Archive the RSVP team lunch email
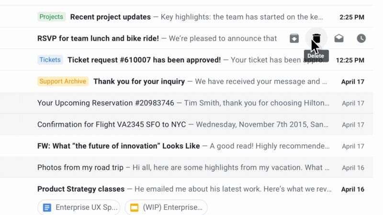Viewport: 383px width, 215px height. click(294, 39)
